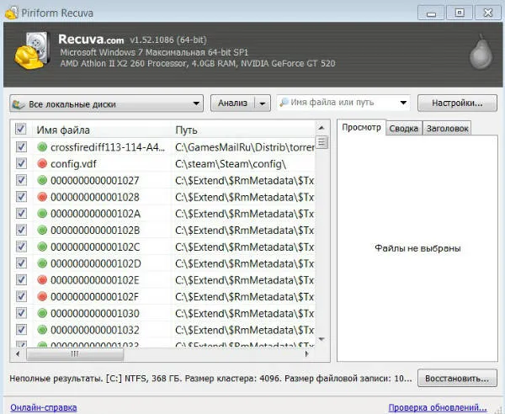Uncheck checkbox for 00000000000102F
Image resolution: width=505 pixels, height=414 pixels.
click(x=21, y=296)
